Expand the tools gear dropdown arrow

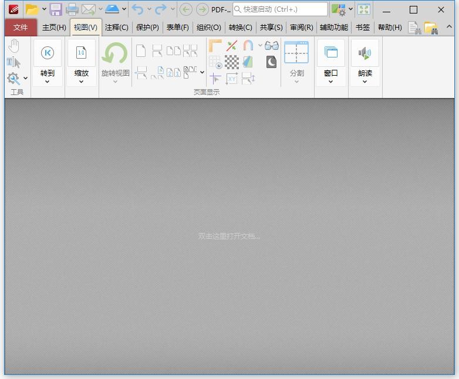[x=25, y=78]
